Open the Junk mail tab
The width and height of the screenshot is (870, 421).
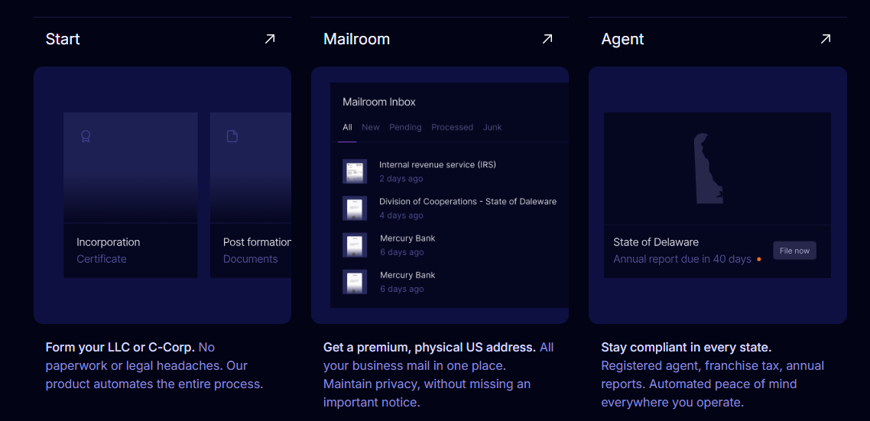tap(492, 128)
